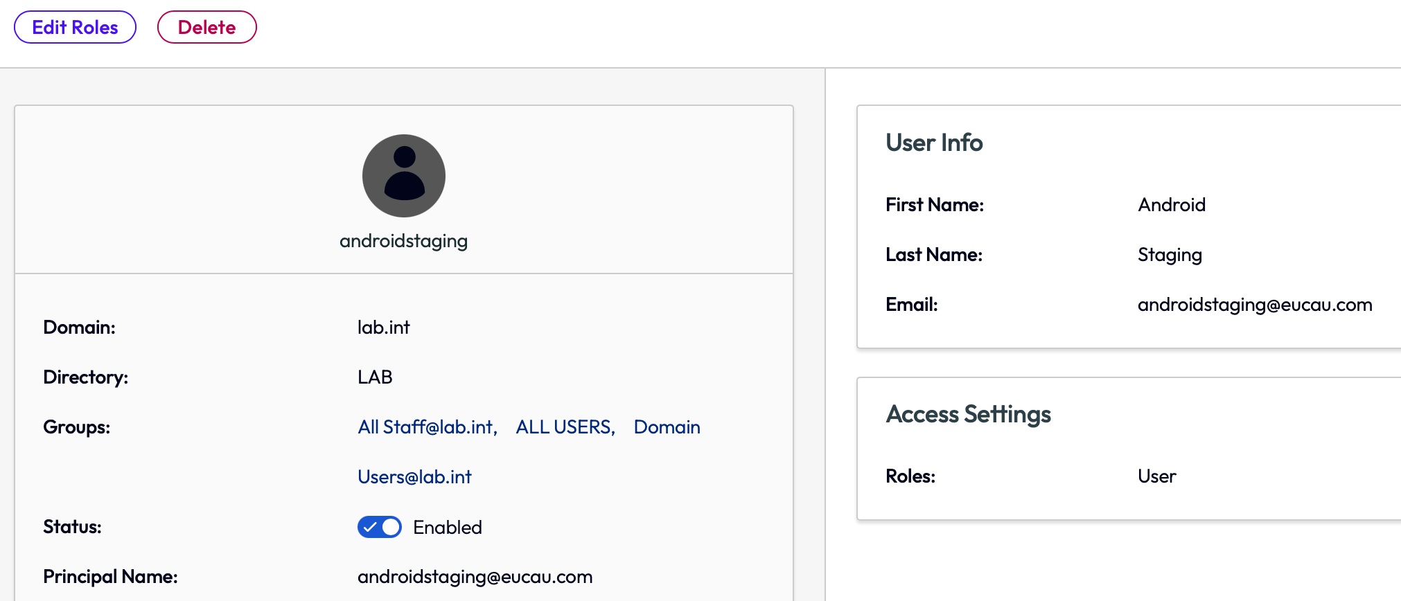Click the user avatar profile icon
This screenshot has height=601, width=1401.
(x=404, y=176)
